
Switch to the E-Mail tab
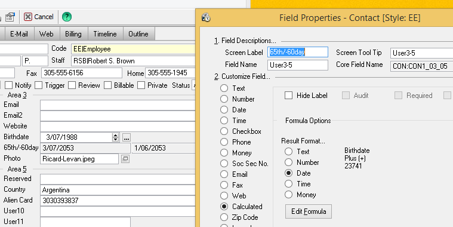(19, 34)
